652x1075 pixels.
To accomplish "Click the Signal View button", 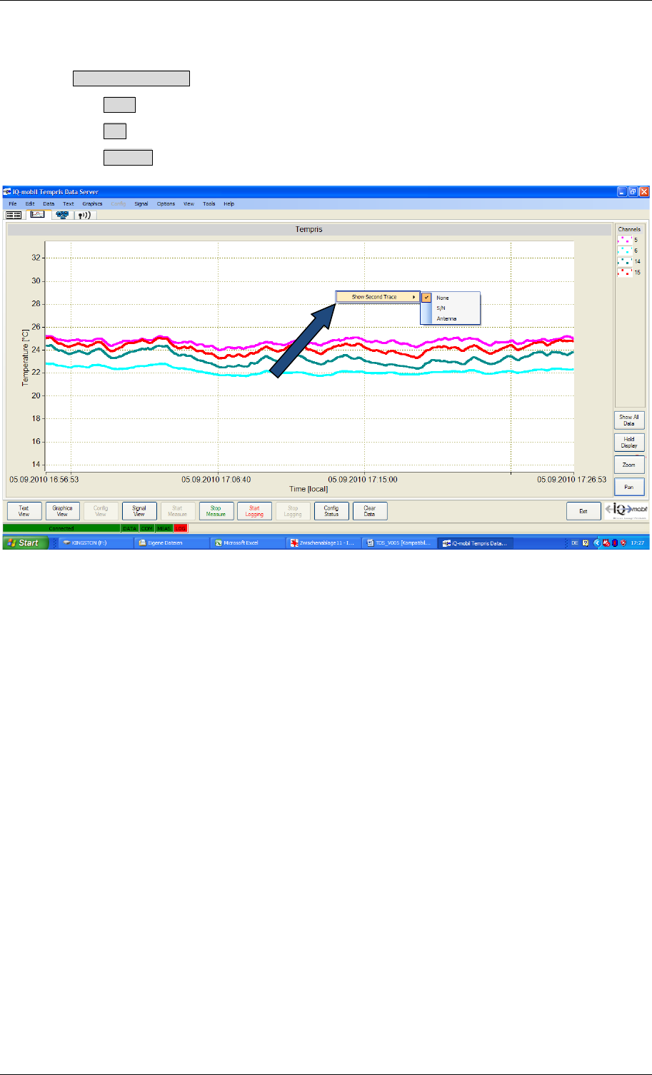I will 139,511.
